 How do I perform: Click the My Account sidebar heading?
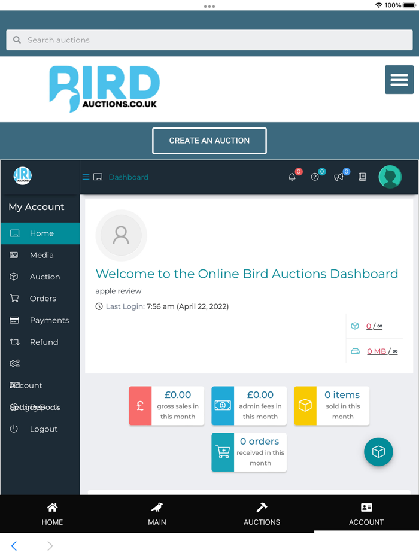pyautogui.click(x=37, y=207)
